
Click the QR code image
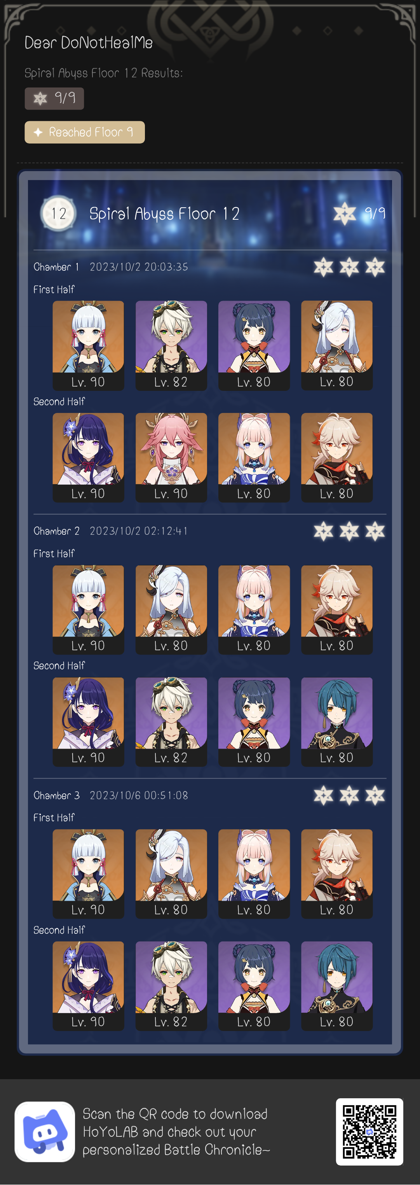pyautogui.click(x=369, y=1132)
